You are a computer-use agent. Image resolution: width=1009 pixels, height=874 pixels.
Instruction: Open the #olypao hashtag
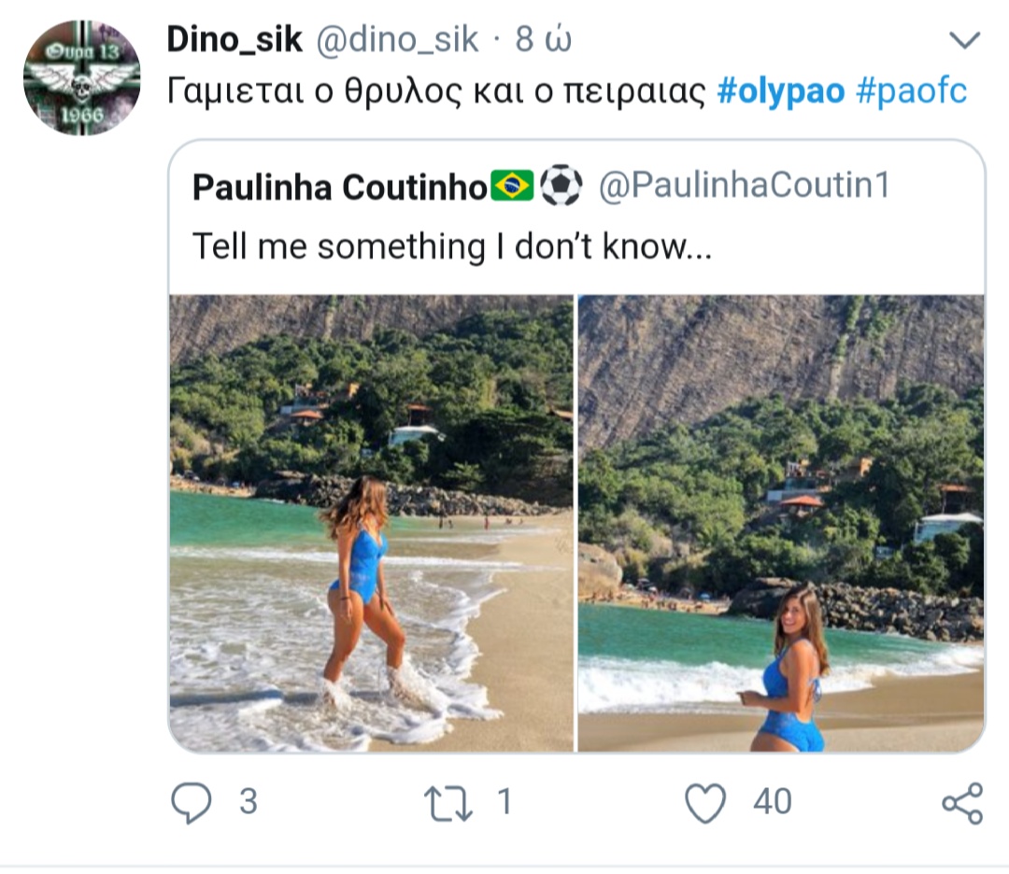coord(781,91)
